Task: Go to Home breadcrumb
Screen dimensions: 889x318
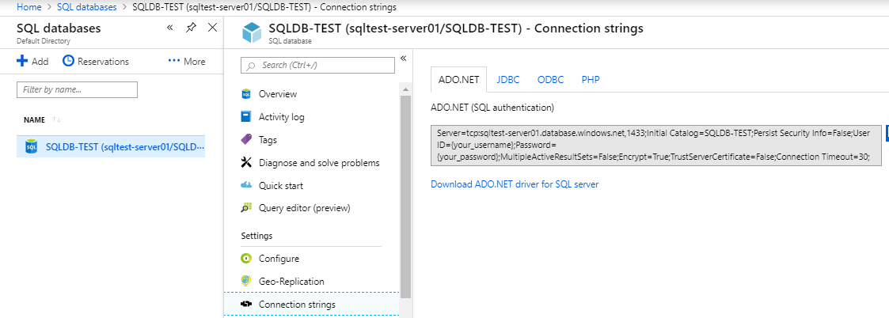Action: click(29, 7)
